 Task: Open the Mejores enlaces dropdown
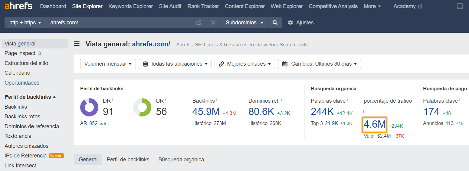coord(245,64)
